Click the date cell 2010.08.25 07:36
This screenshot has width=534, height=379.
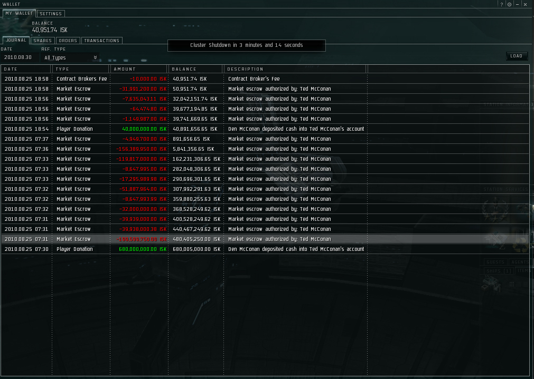point(26,149)
